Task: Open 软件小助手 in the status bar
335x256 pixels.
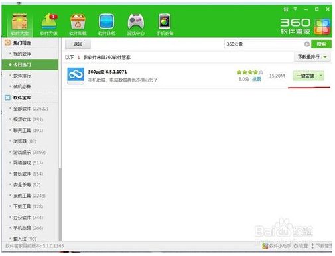Action: tap(277, 246)
